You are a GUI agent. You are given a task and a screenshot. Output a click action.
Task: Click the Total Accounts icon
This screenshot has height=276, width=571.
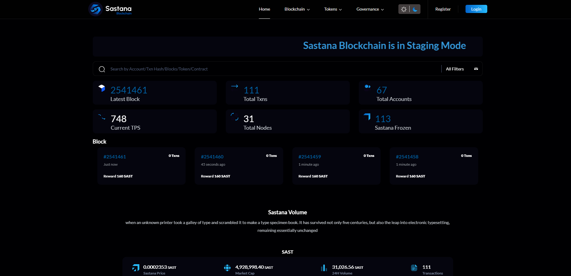pos(368,86)
